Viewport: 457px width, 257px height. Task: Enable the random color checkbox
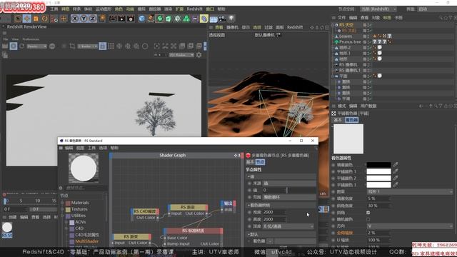click(x=368, y=219)
